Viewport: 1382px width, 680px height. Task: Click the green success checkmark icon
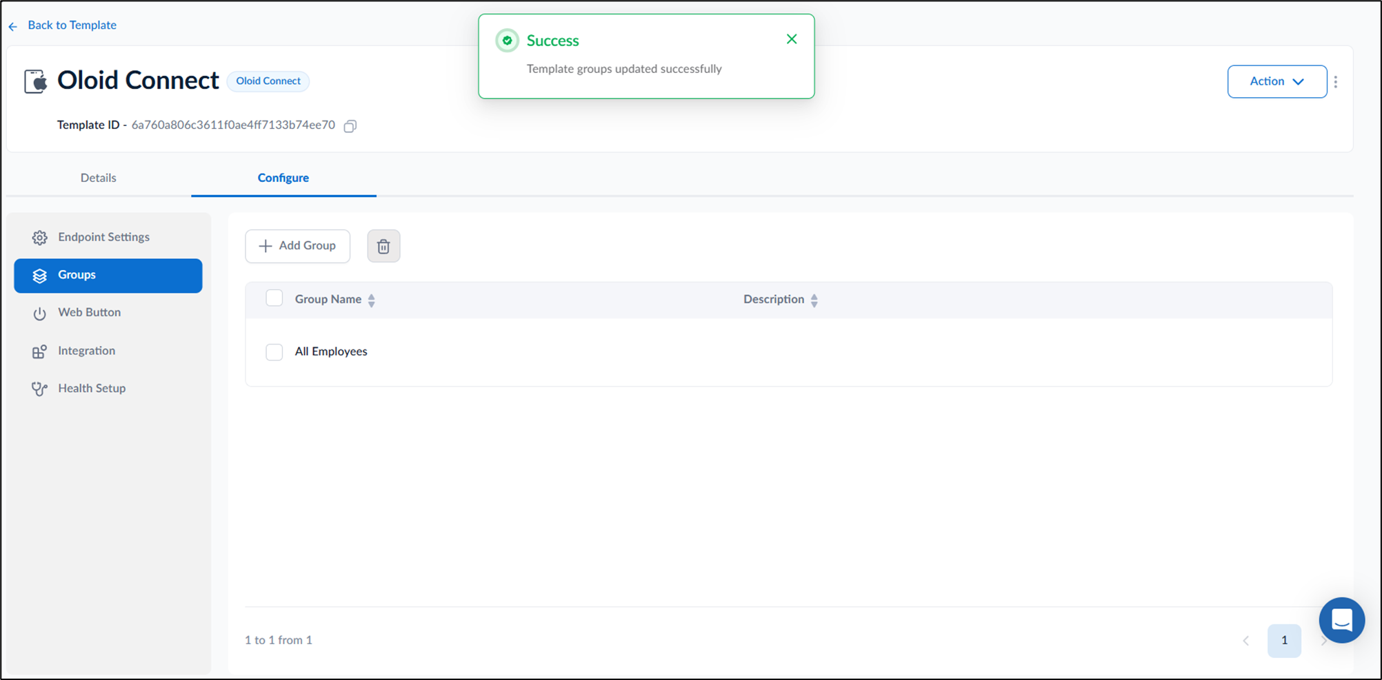point(508,41)
